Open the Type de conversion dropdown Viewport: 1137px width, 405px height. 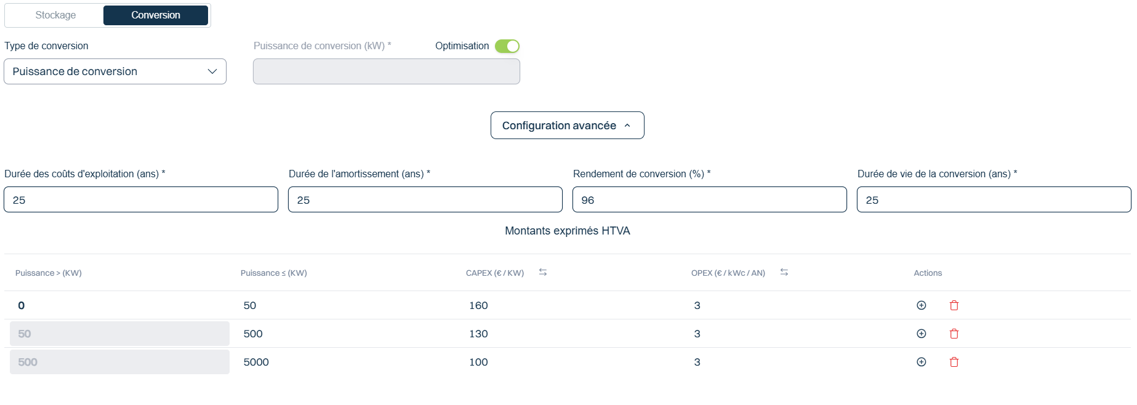(115, 71)
